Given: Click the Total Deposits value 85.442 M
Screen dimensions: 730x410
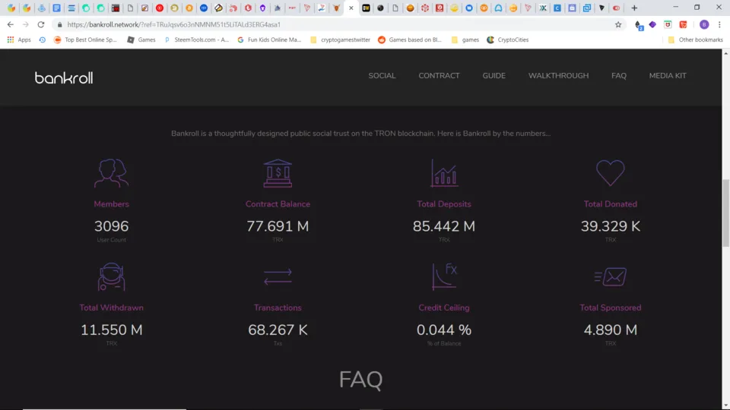Looking at the screenshot, I should click(444, 226).
